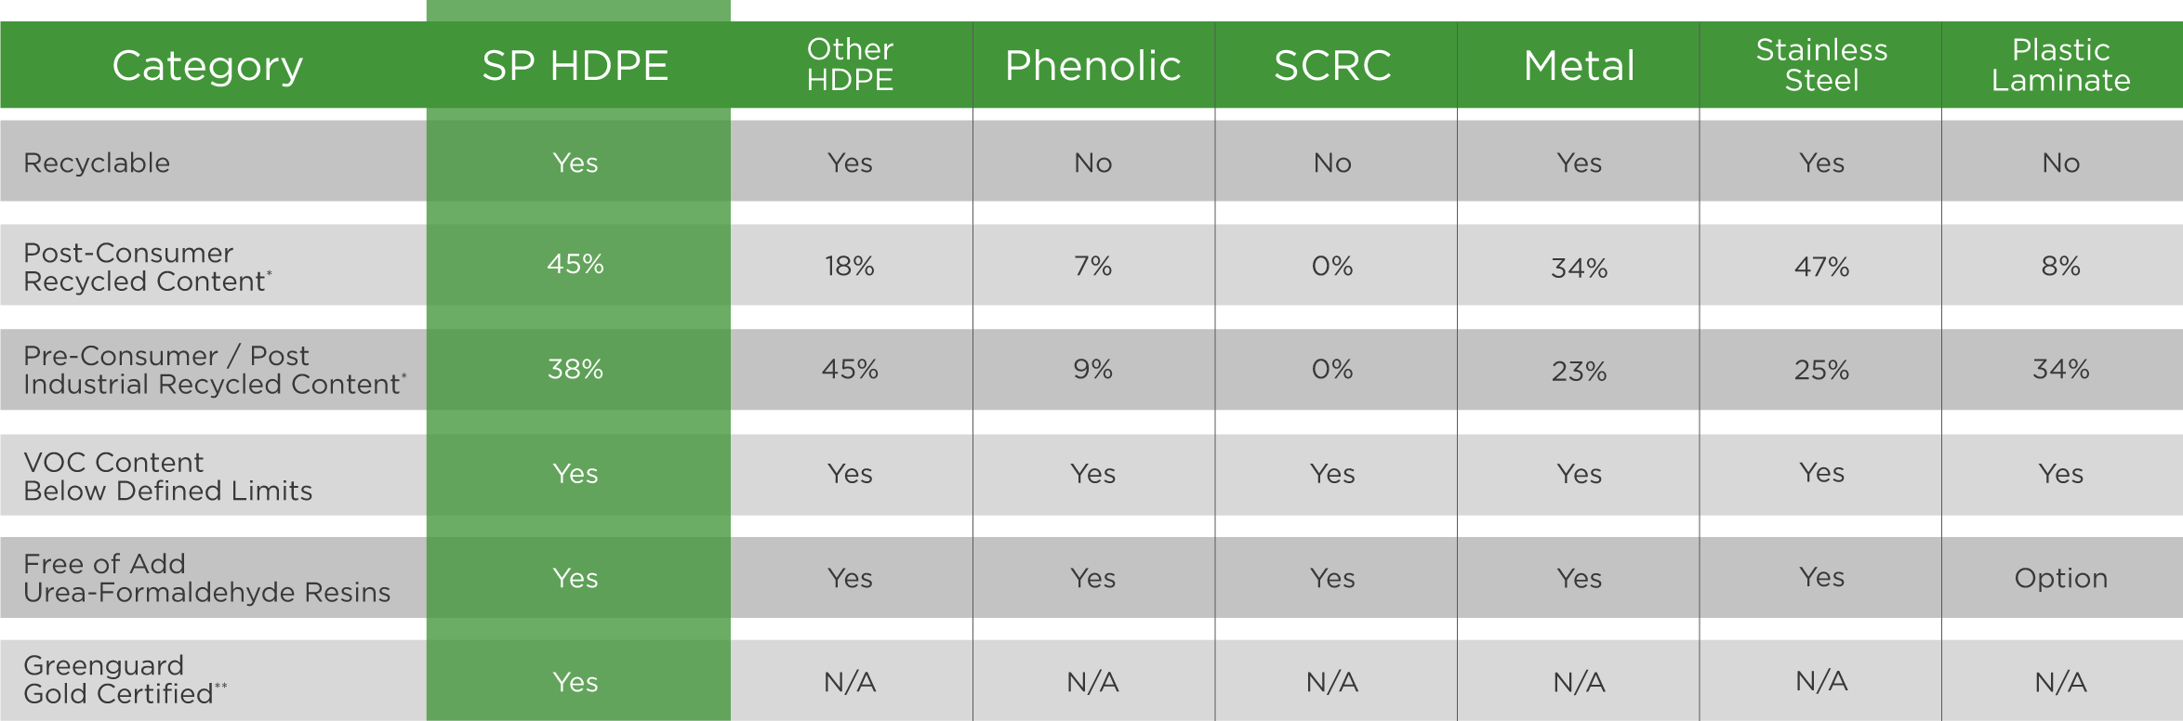This screenshot has height=721, width=2183.
Task: Select Greenguard Gold Certified row label
Action: point(125,679)
